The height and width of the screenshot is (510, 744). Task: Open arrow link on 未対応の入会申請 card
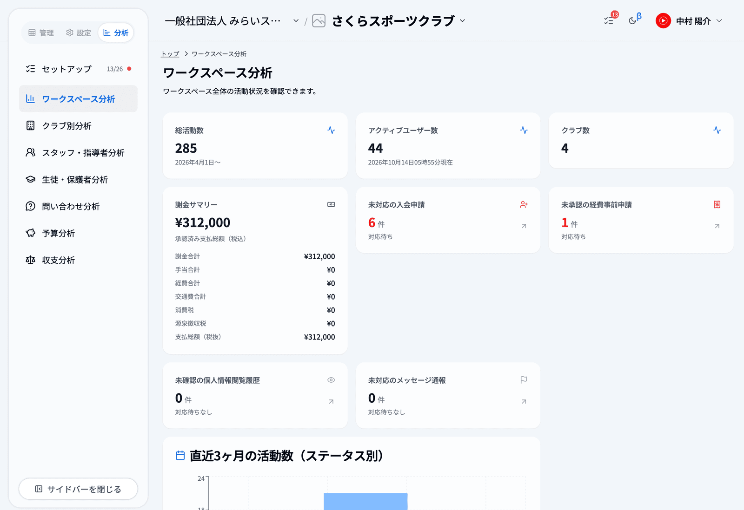tap(524, 226)
